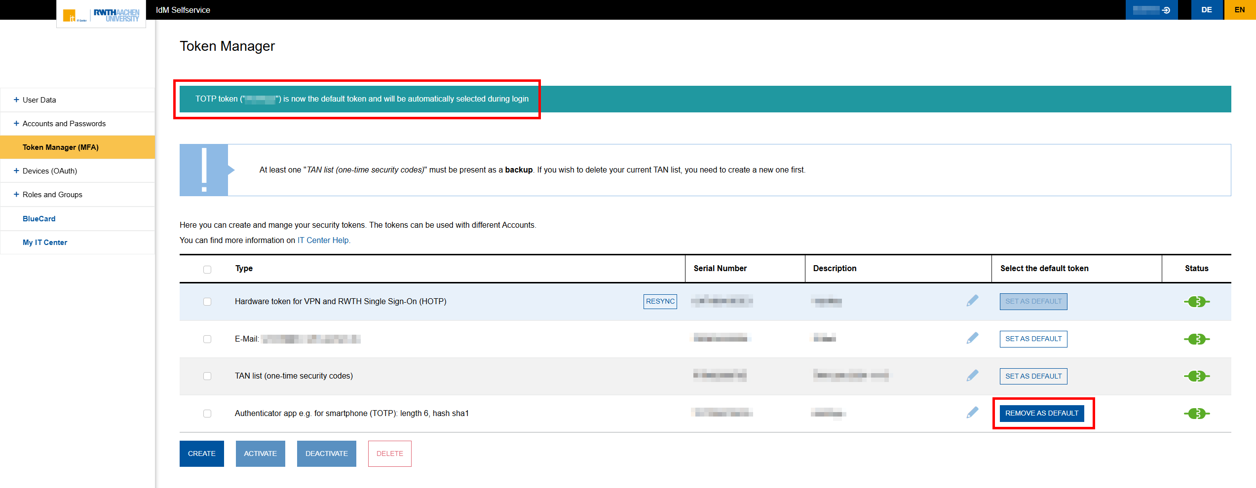1256x488 pixels.
Task: Edit Authenticator app token description
Action: coord(972,413)
